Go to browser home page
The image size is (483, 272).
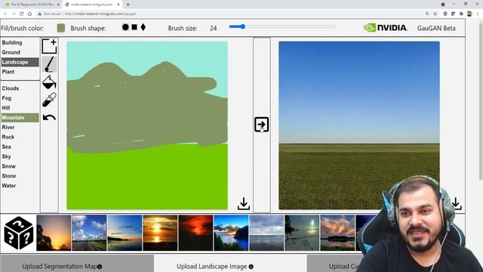(x=29, y=14)
